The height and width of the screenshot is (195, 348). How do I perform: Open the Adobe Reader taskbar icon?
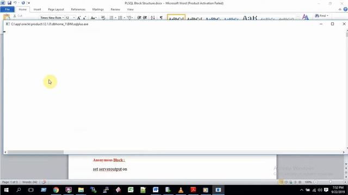pos(193,190)
